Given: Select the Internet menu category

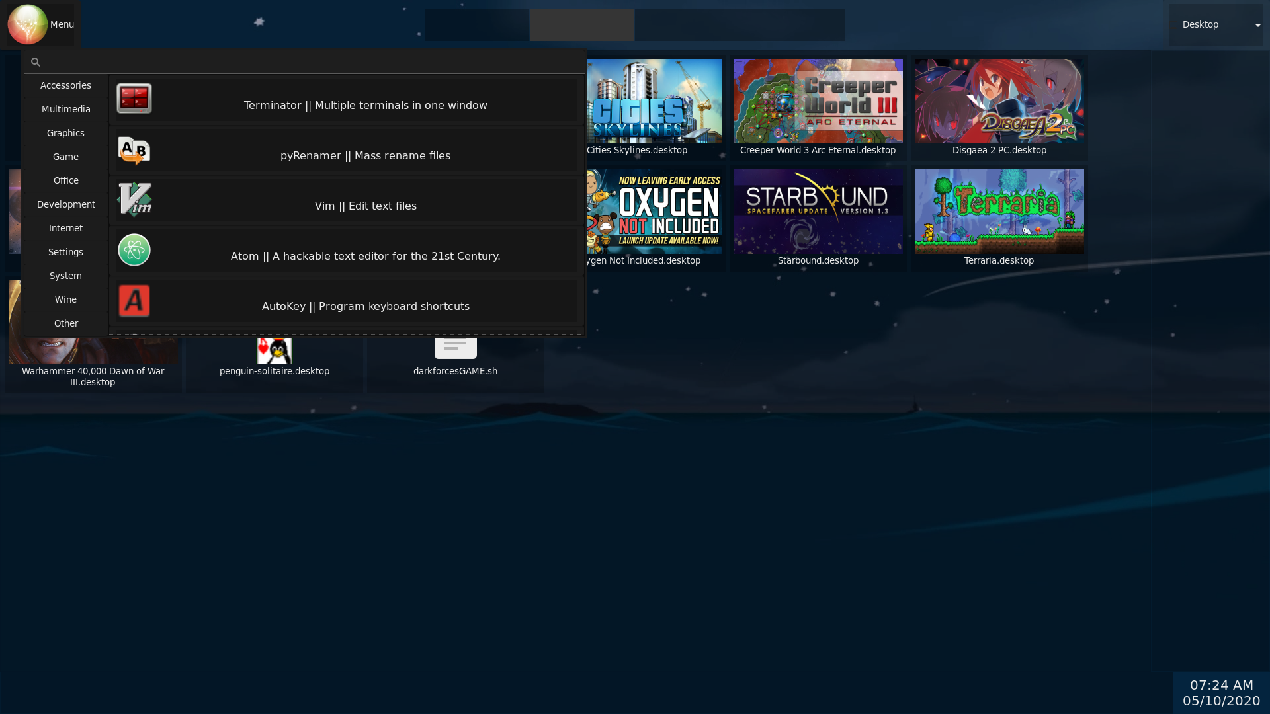Looking at the screenshot, I should [x=65, y=227].
